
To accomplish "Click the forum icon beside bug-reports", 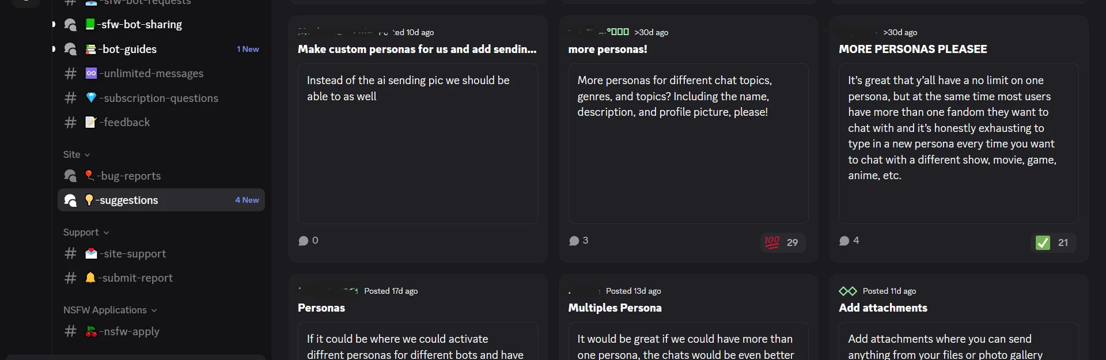I will tap(70, 176).
